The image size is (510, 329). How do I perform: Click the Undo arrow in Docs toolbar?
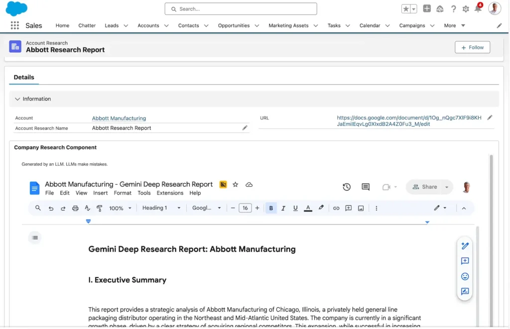pyautogui.click(x=51, y=209)
